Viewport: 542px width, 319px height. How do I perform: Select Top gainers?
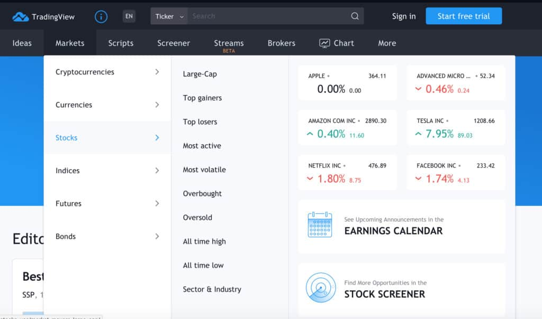pyautogui.click(x=202, y=98)
